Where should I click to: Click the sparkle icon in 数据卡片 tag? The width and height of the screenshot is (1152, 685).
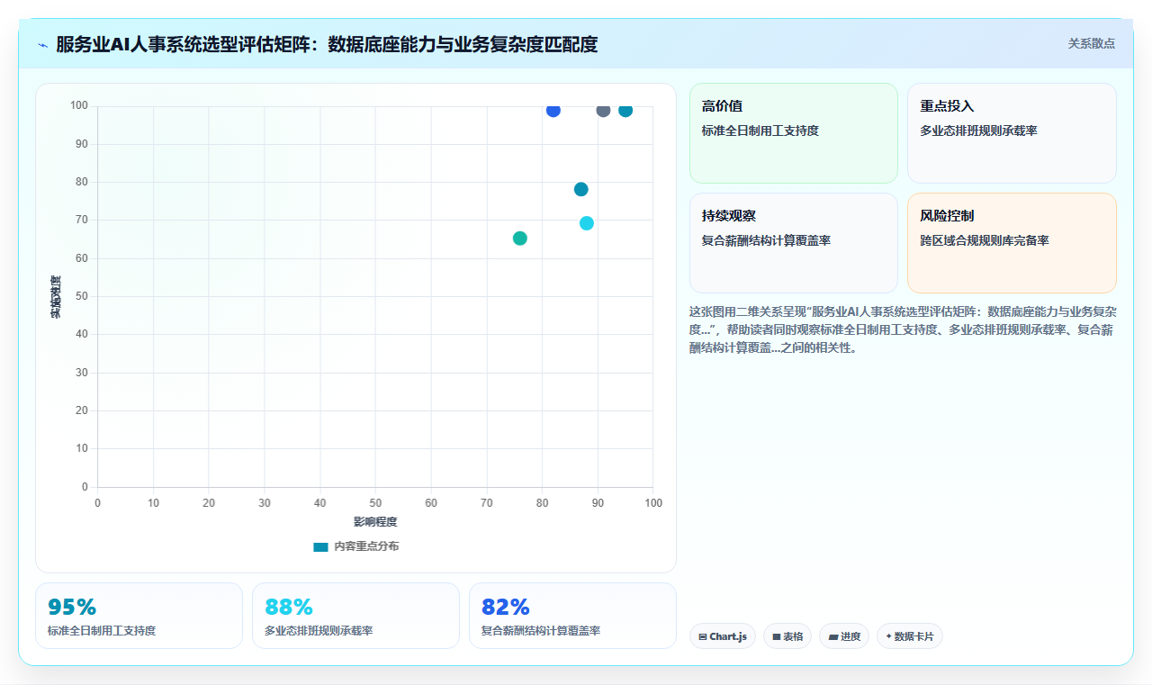888,636
